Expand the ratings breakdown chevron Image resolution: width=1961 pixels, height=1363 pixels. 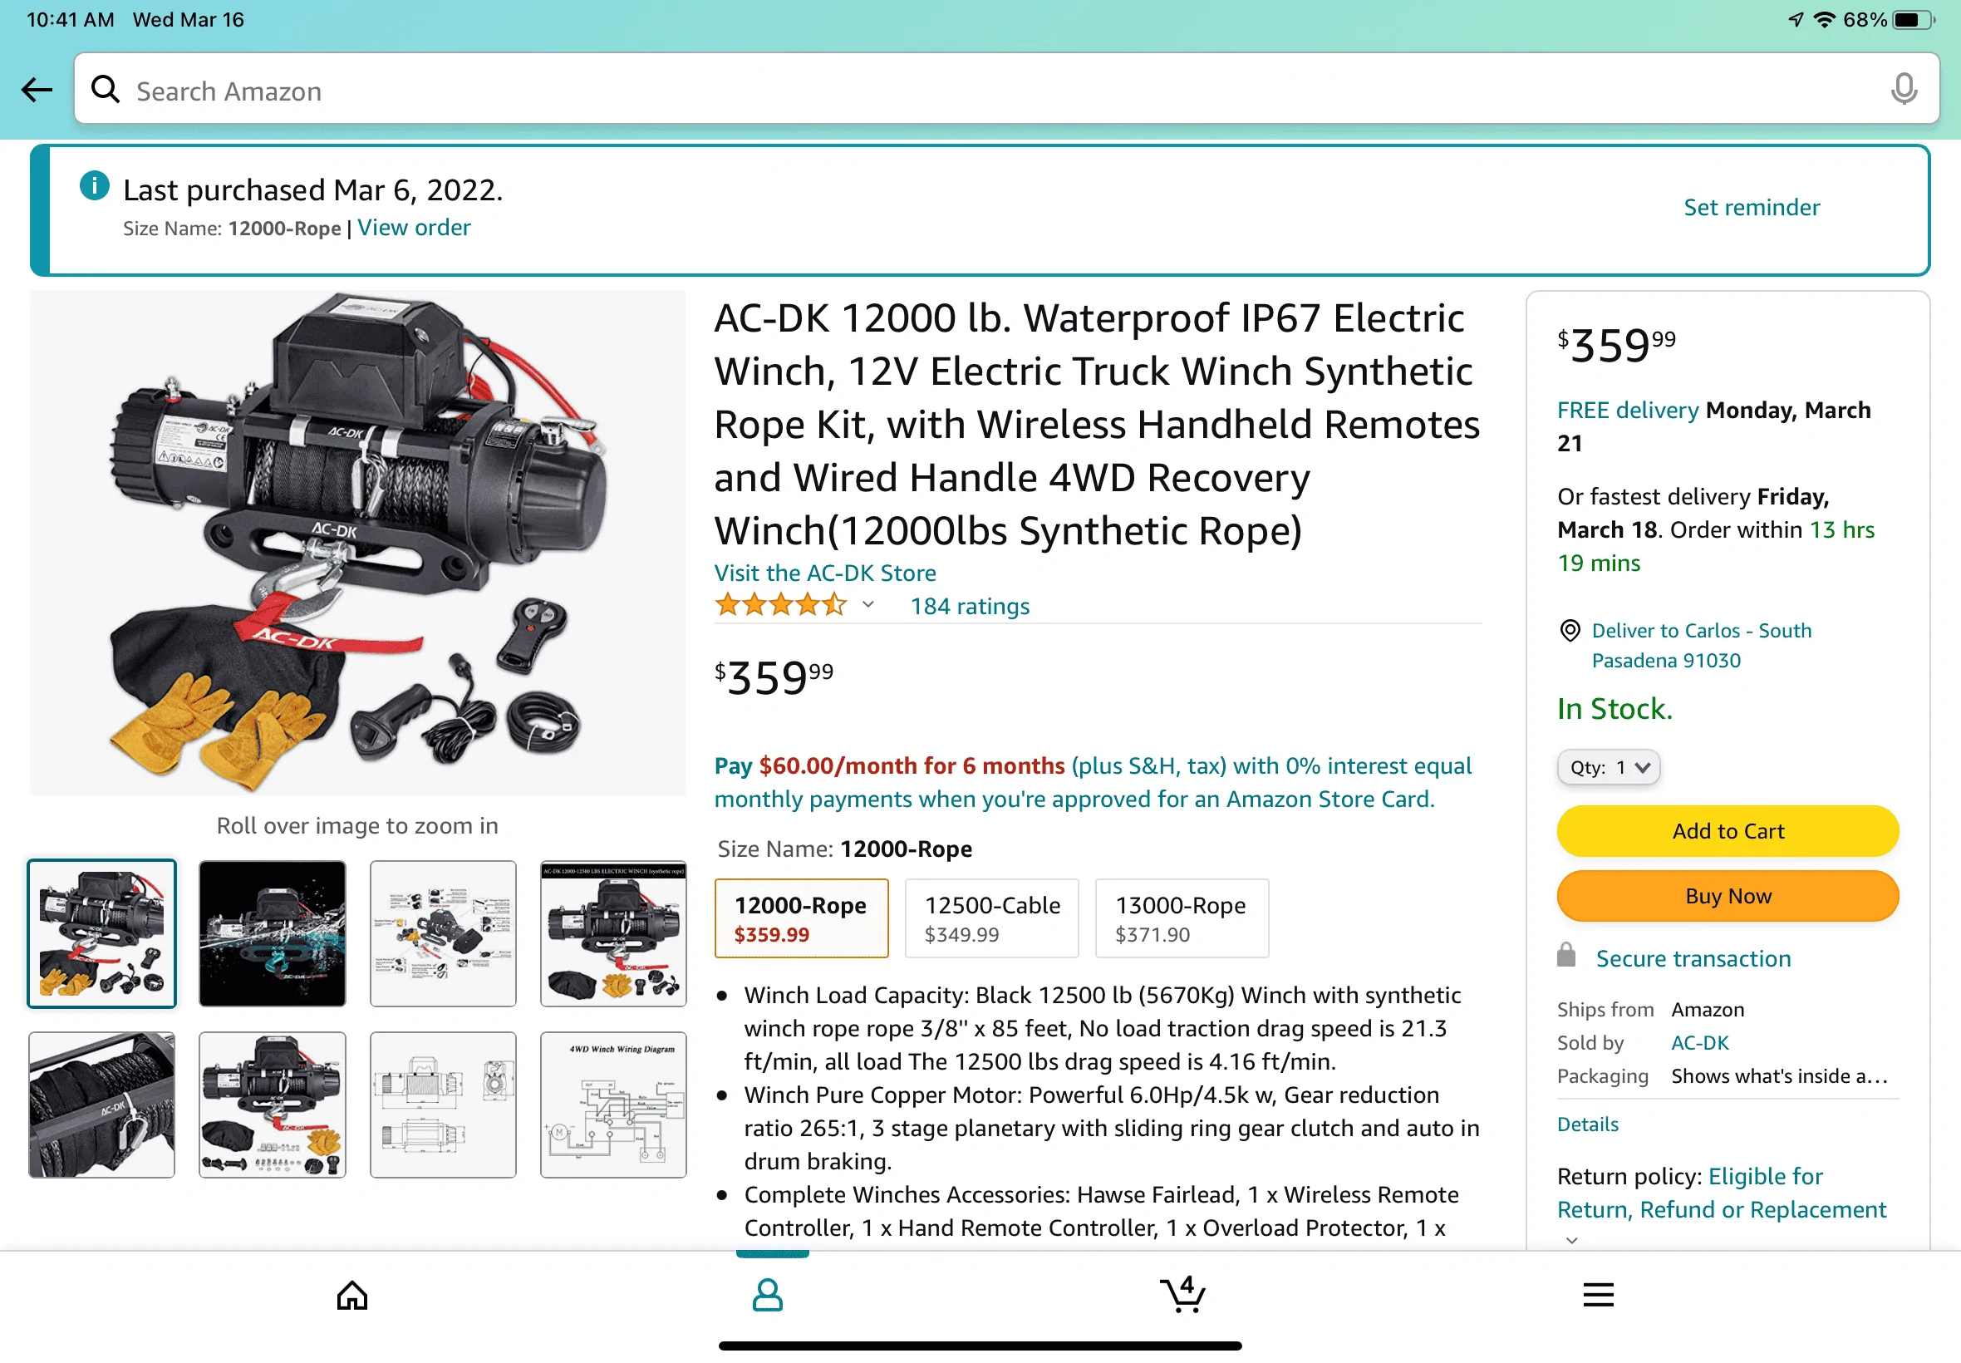pyautogui.click(x=868, y=605)
